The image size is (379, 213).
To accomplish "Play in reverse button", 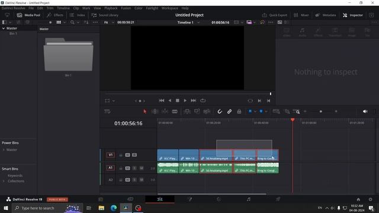I will point(170,101).
